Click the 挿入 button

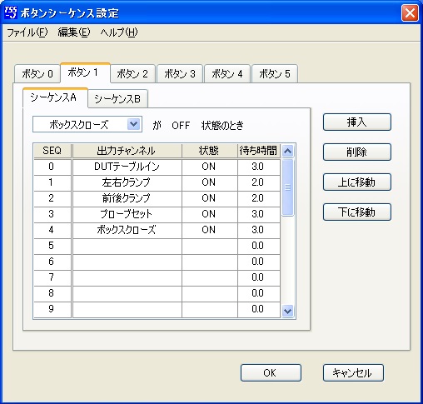pos(357,122)
